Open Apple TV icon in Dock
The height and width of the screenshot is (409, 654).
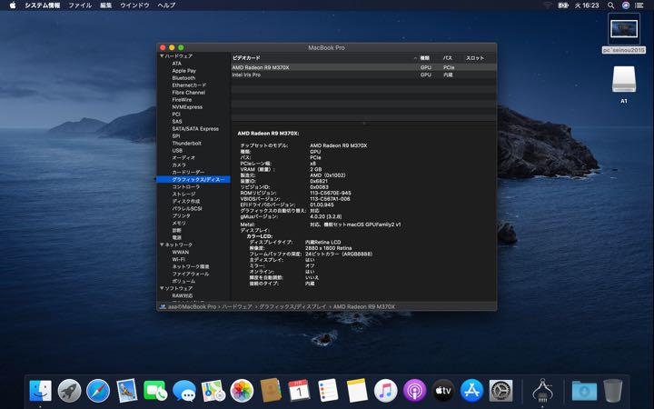pos(443,391)
